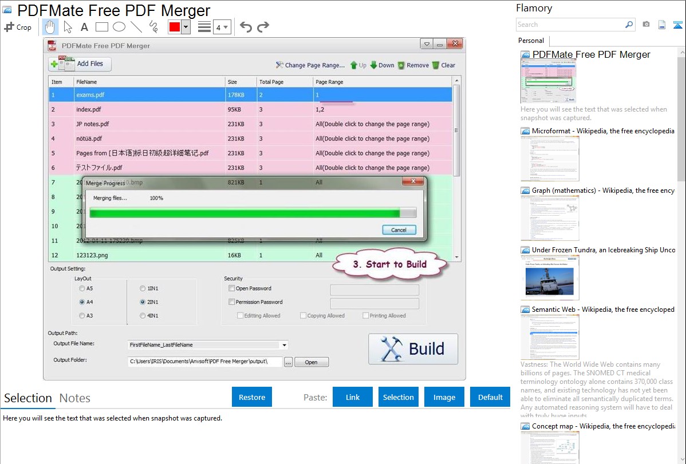Open Microformat Wikipedia snapshot thumbnail

(x=550, y=158)
